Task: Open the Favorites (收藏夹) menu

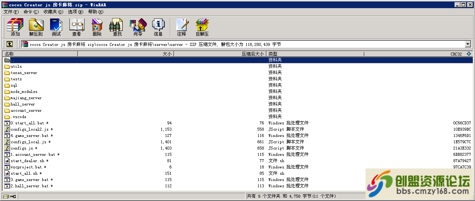Action: [x=53, y=12]
